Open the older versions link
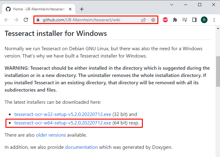Screen dimensions: 220x157 click(x=51, y=135)
